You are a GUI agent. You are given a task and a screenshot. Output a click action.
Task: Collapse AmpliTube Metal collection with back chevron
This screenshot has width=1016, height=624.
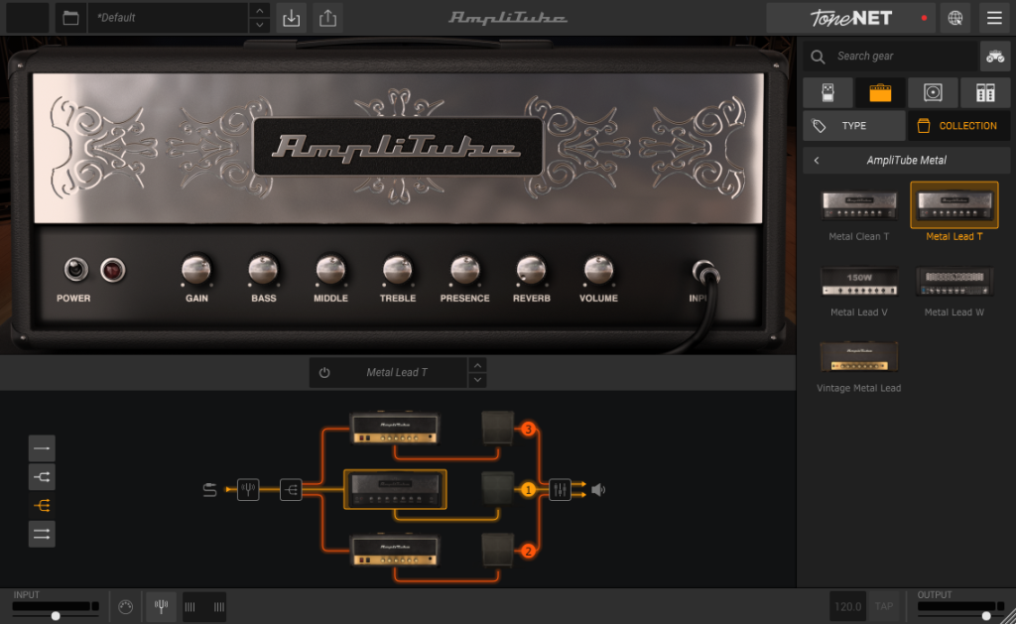(x=816, y=161)
